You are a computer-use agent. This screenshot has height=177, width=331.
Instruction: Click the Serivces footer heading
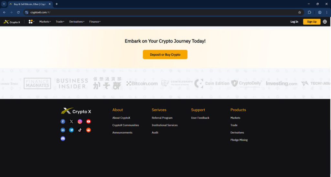tap(159, 110)
